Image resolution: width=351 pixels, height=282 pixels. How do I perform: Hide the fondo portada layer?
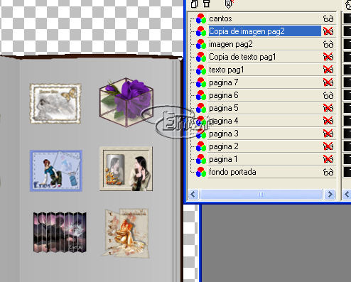point(328,172)
